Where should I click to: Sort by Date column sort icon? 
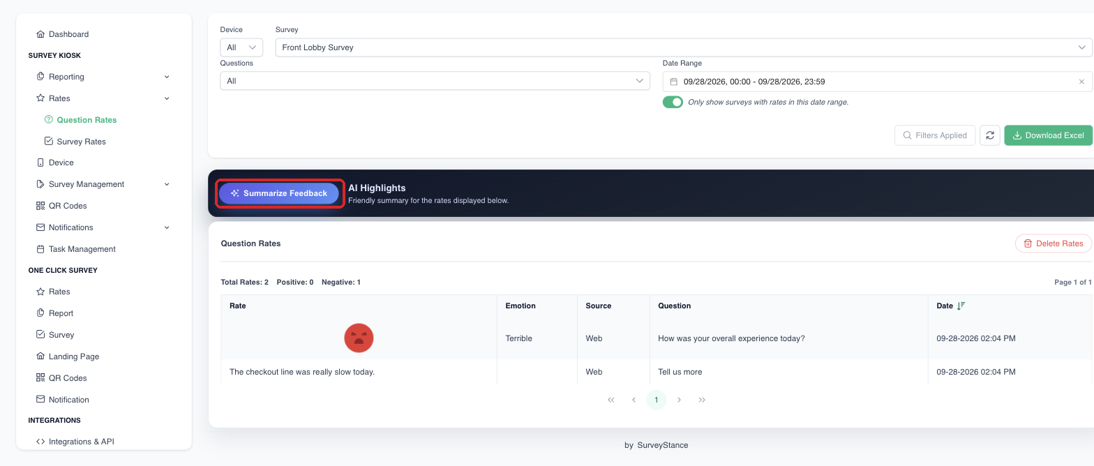pos(961,306)
